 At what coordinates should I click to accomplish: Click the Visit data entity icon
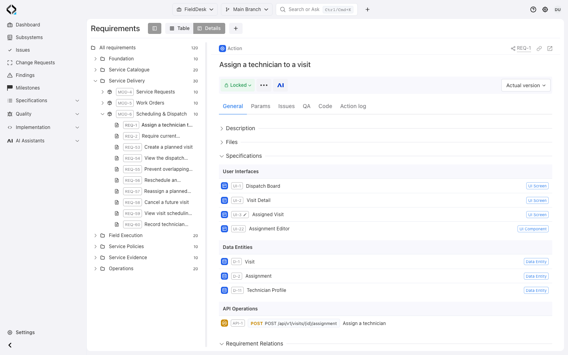pos(224,262)
